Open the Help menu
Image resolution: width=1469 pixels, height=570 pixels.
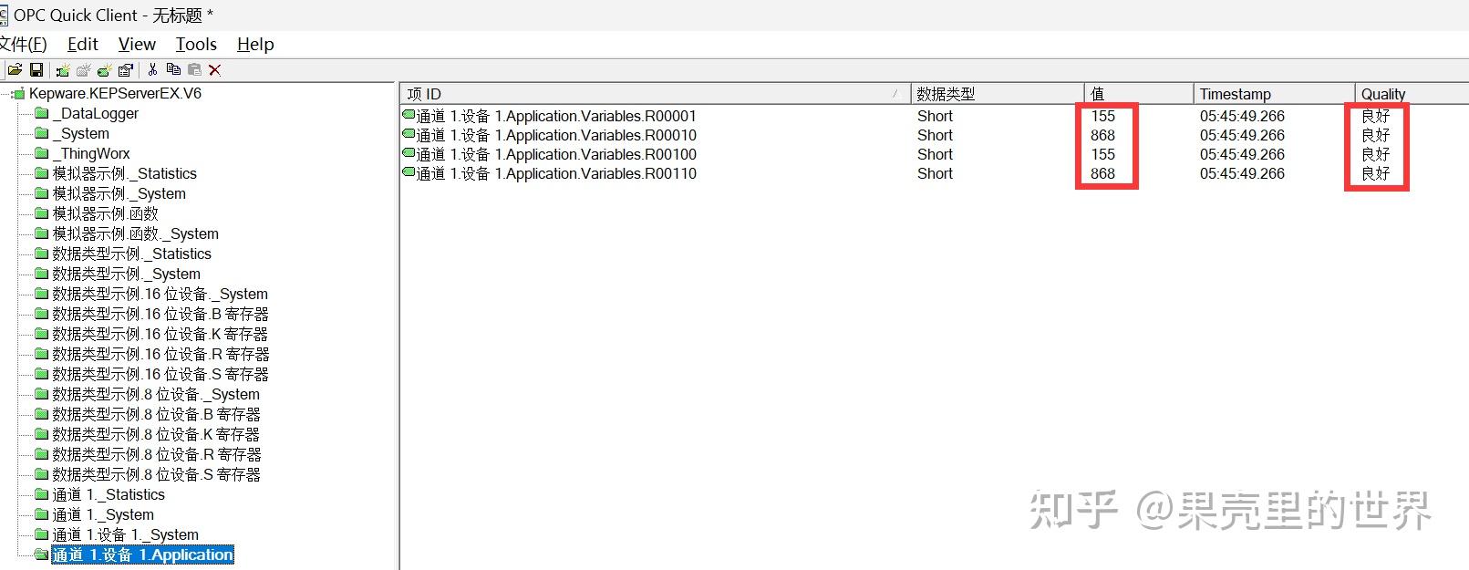[x=255, y=44]
